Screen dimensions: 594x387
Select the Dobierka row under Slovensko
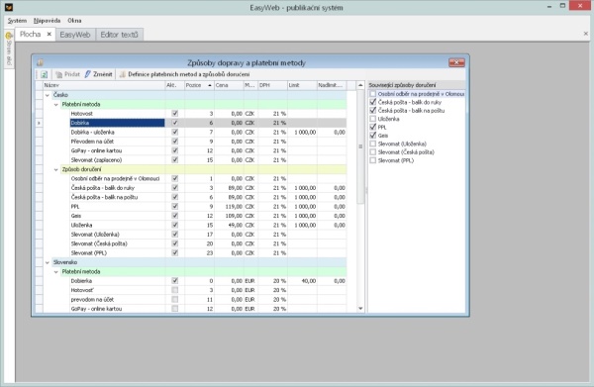194,281
